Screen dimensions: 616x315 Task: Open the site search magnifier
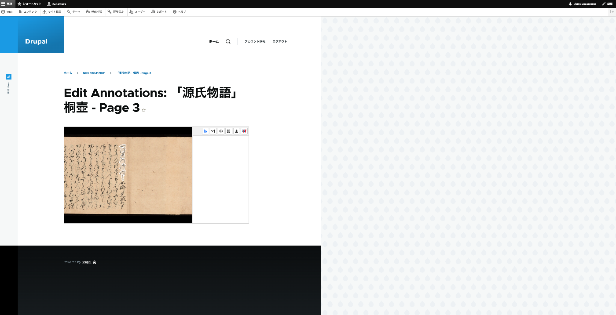pyautogui.click(x=228, y=41)
